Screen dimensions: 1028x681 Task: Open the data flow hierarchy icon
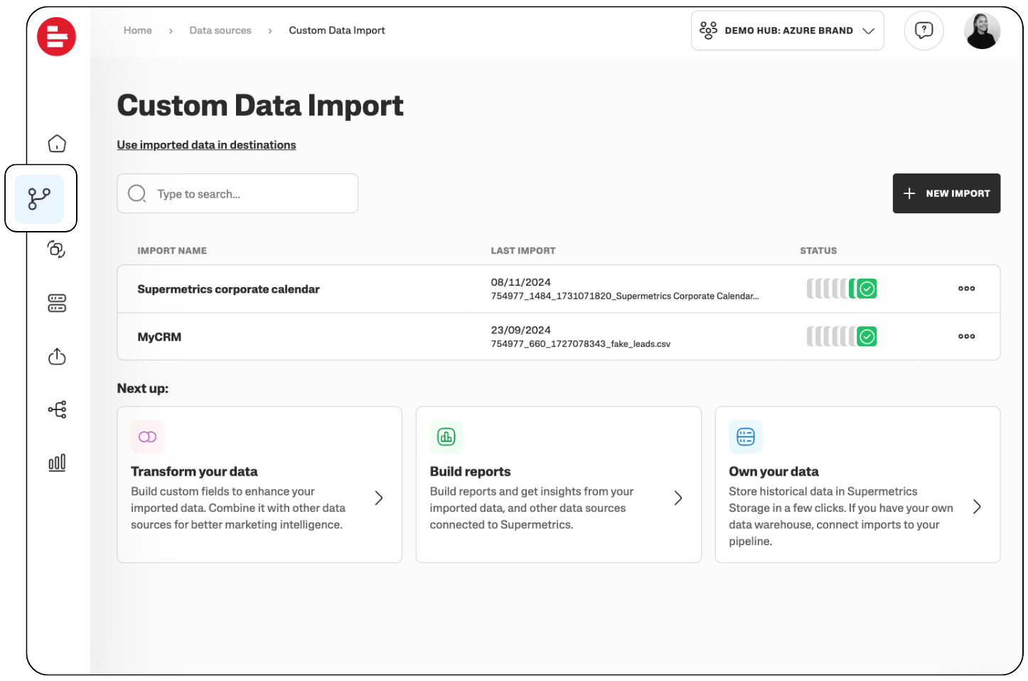point(57,409)
